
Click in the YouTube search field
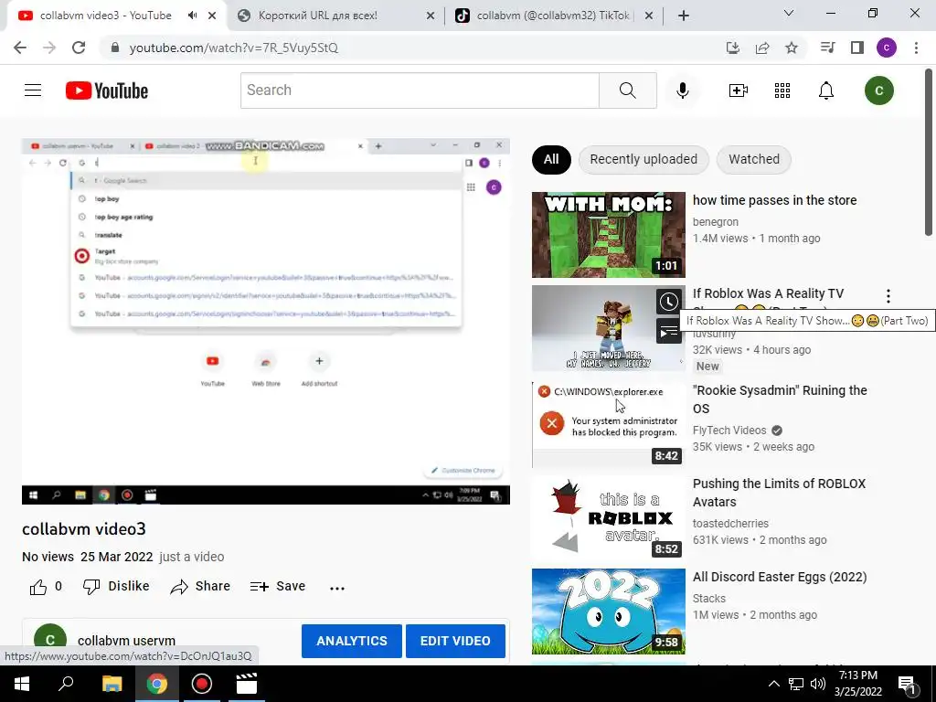[420, 90]
